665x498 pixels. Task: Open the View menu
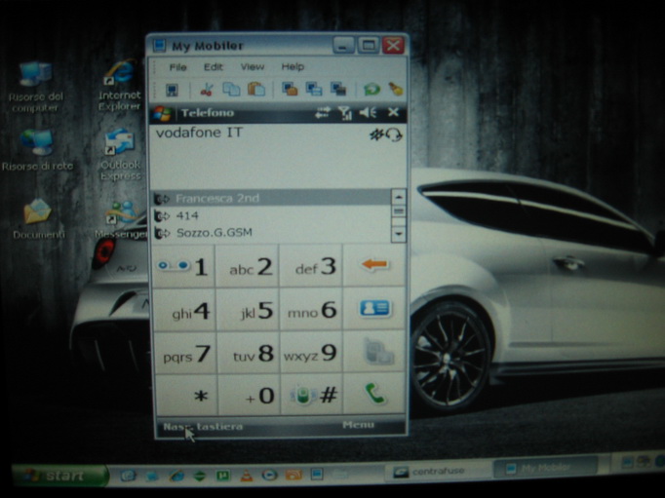point(253,67)
